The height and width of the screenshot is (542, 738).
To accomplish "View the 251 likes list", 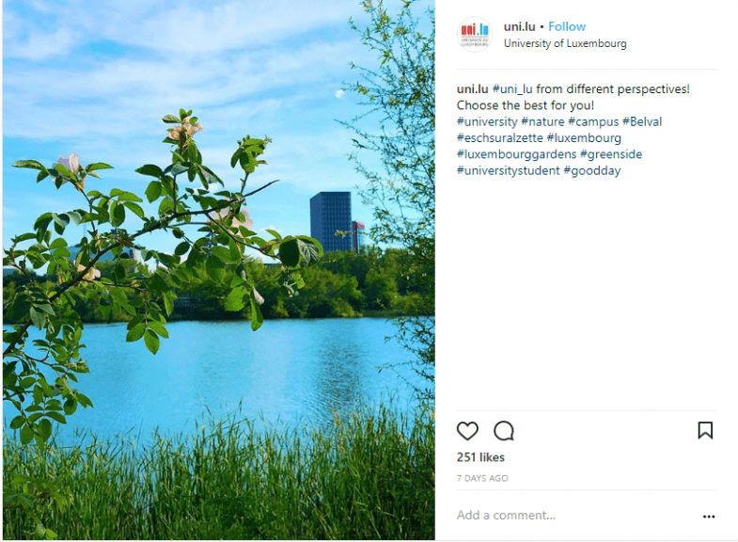I will coord(480,457).
